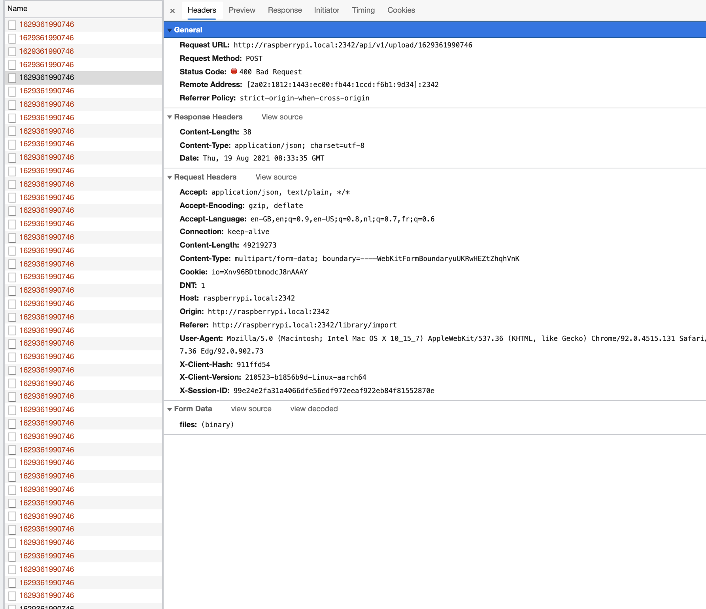Click the Host raspberrypi.local:2342 value
706x609 pixels.
(249, 298)
